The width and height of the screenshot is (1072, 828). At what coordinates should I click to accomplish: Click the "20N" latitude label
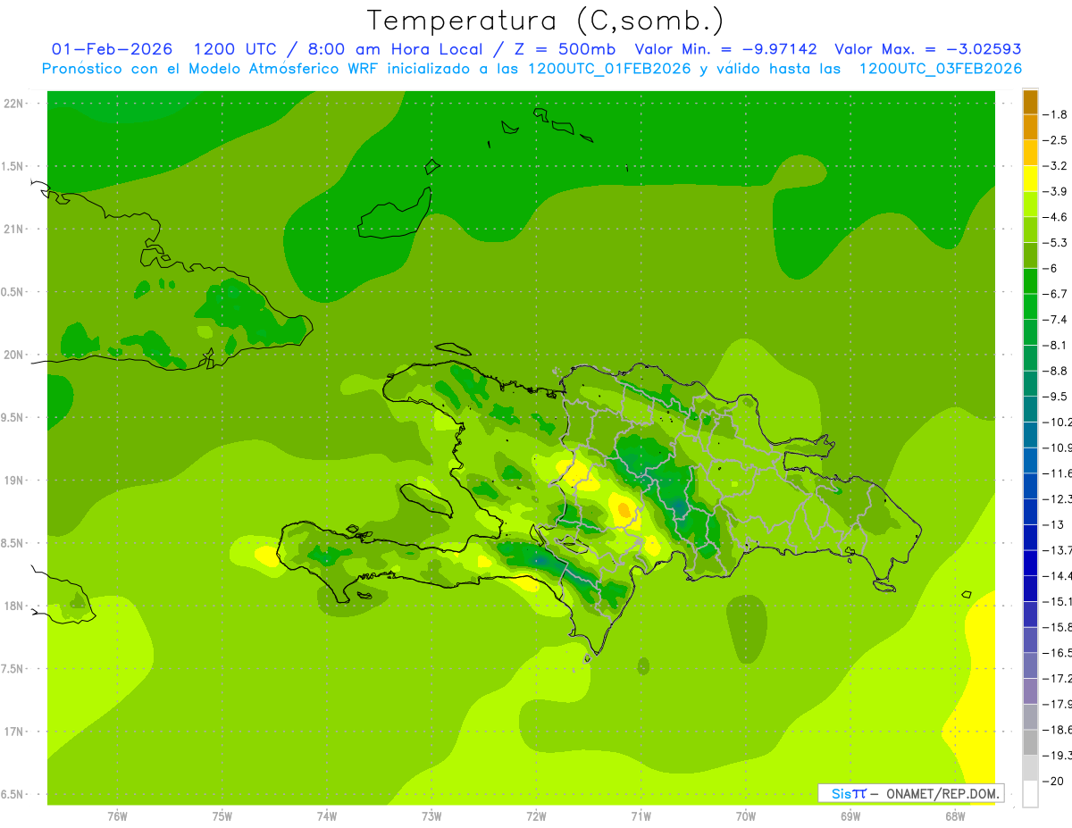coord(15,355)
